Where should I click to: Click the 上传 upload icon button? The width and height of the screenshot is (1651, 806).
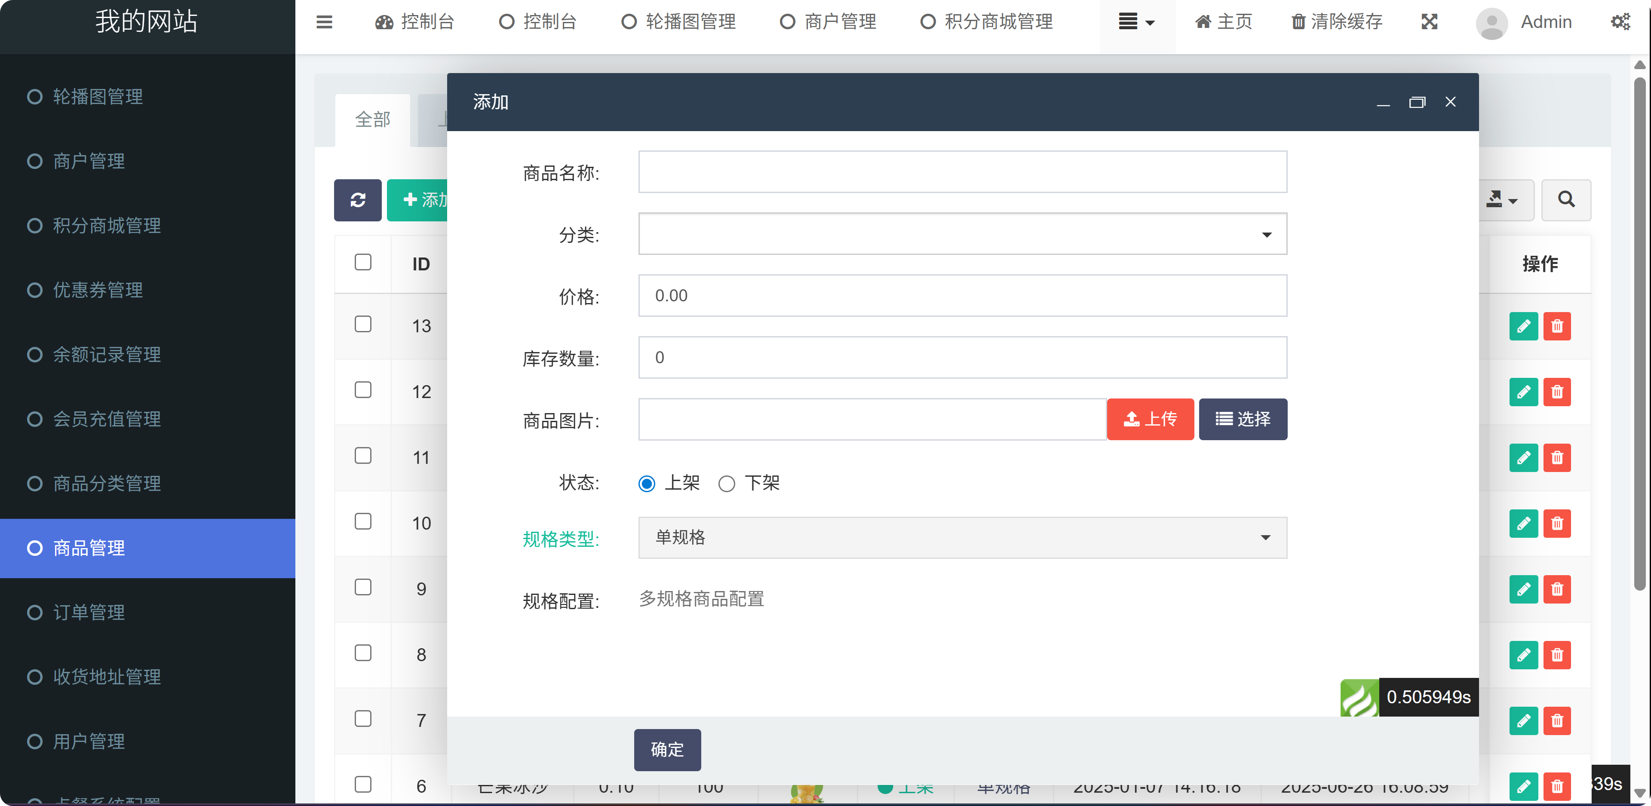coord(1150,419)
